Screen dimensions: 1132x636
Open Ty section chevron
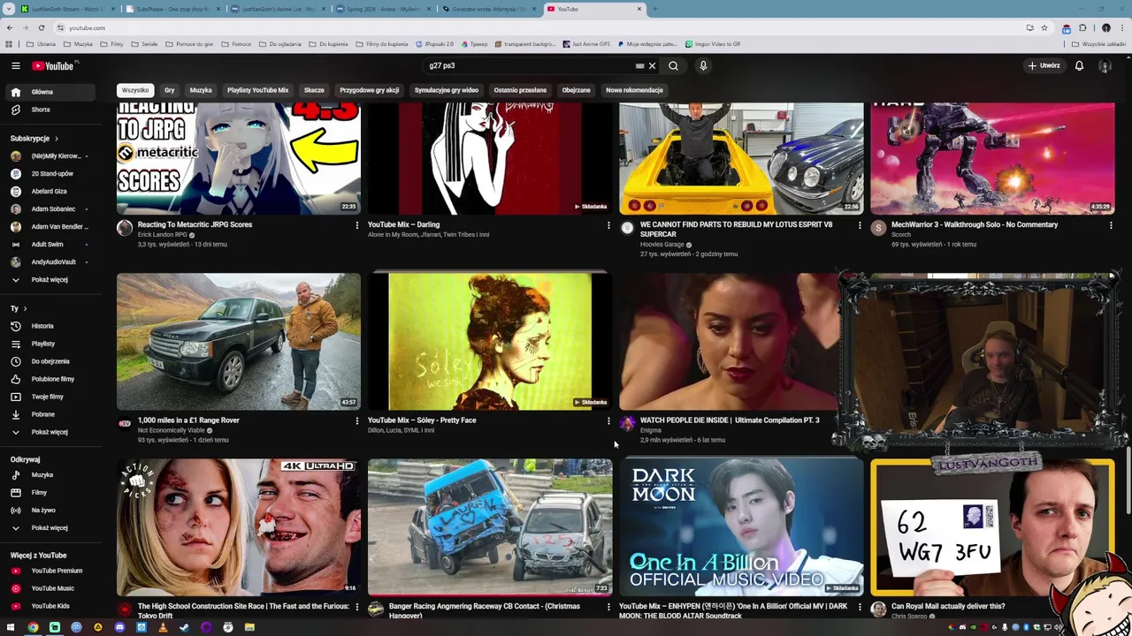click(x=25, y=308)
